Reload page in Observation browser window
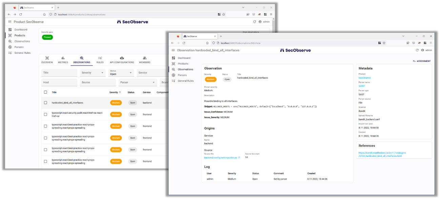The width and height of the screenshot is (440, 199). [x=184, y=43]
